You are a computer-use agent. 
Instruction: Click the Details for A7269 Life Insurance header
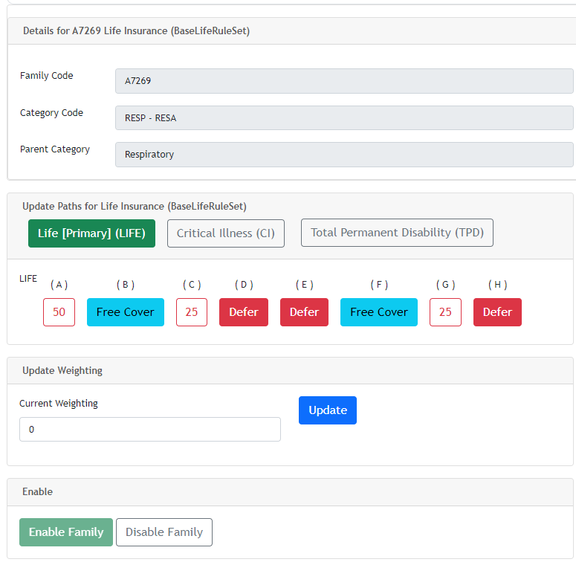(x=136, y=31)
